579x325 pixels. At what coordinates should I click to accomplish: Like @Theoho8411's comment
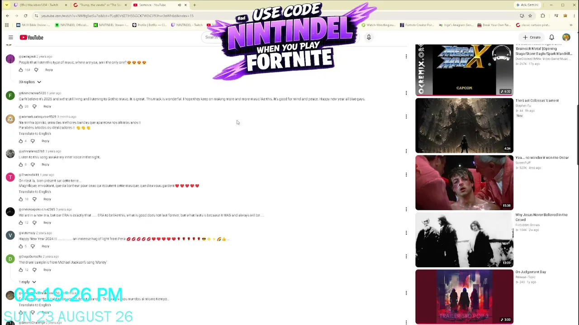pyautogui.click(x=21, y=199)
